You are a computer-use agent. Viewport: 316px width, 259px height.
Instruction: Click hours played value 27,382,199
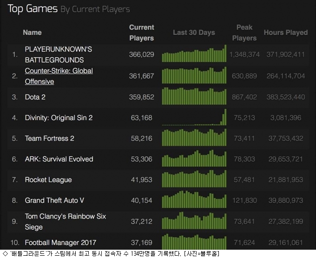[286, 222]
